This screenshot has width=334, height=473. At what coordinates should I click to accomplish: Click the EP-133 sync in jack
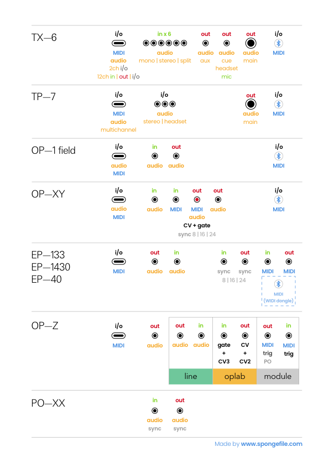click(224, 262)
